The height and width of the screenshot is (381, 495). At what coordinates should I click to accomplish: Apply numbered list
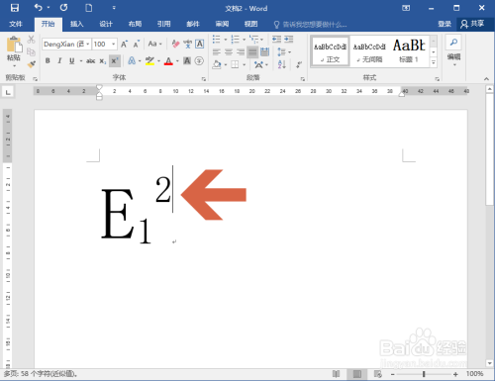point(235,40)
